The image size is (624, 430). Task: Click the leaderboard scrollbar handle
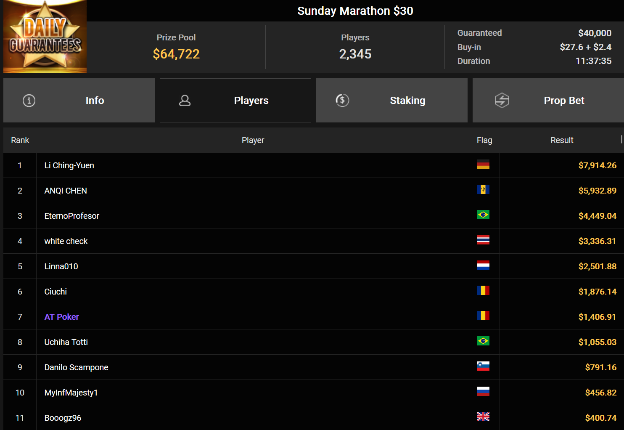tap(621, 139)
